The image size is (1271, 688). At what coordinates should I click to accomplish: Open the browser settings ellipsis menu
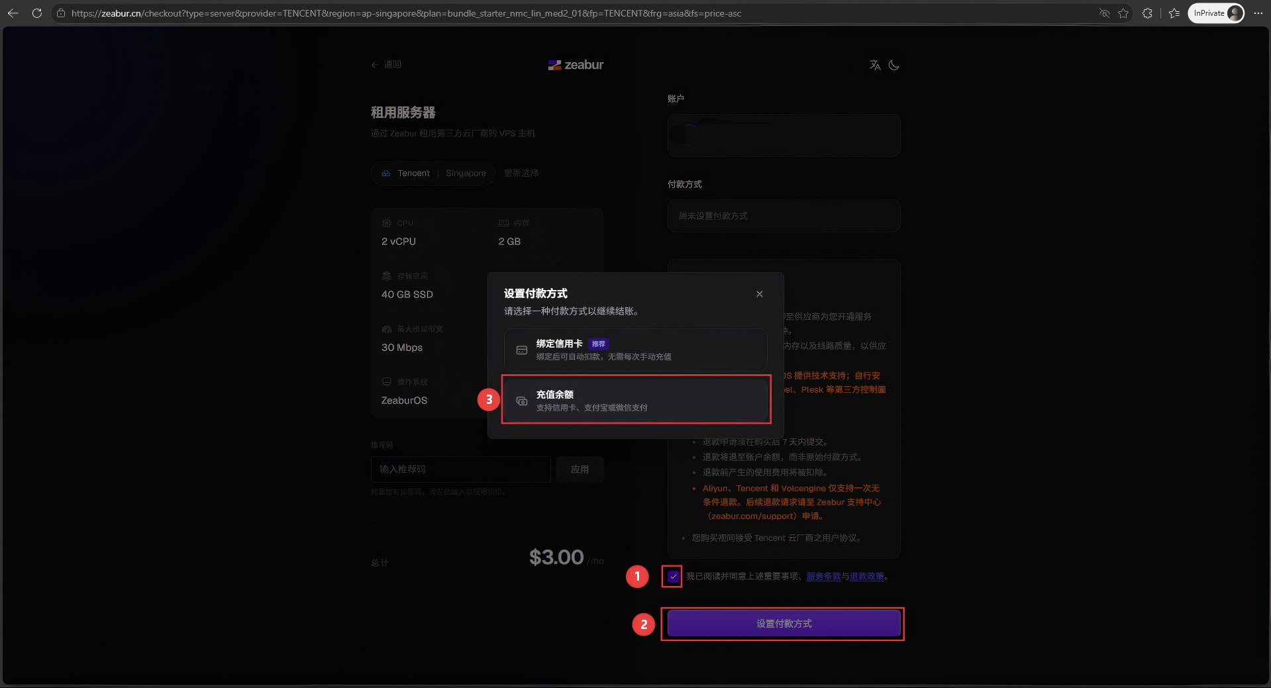click(x=1258, y=13)
